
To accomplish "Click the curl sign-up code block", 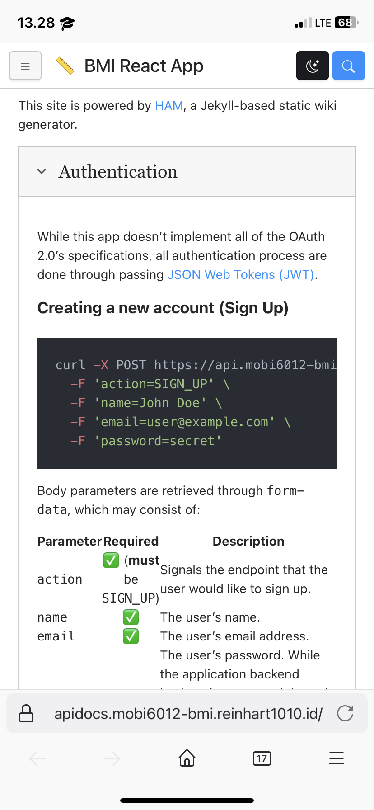I will tap(187, 403).
